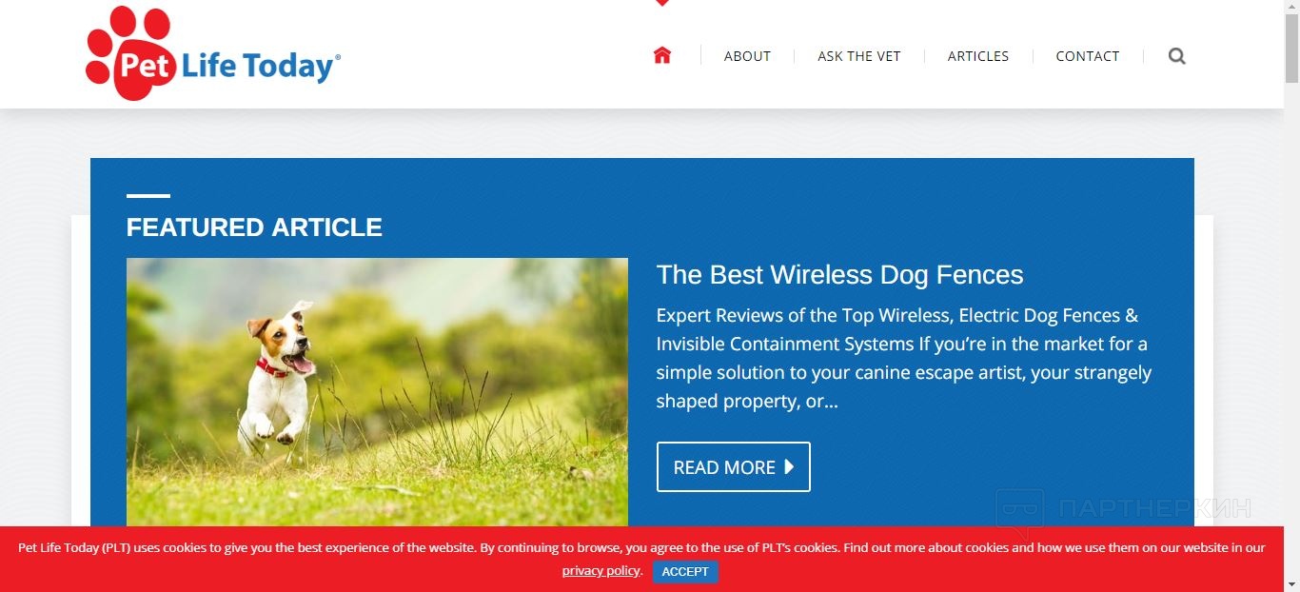Open The Best Wireless Dog Fences title
1300x592 pixels.
pos(839,274)
